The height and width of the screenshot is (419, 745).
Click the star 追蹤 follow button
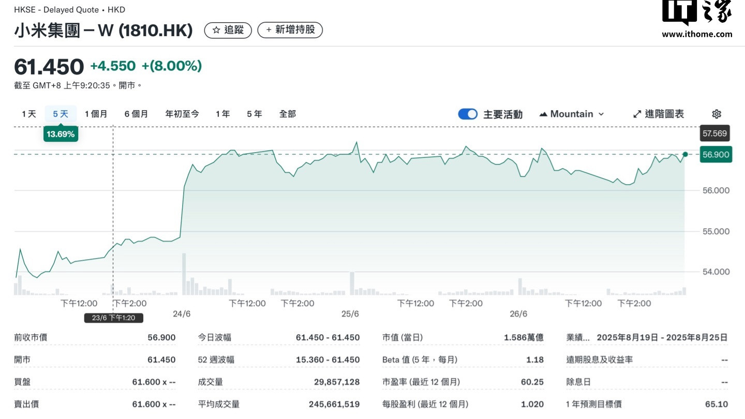228,30
